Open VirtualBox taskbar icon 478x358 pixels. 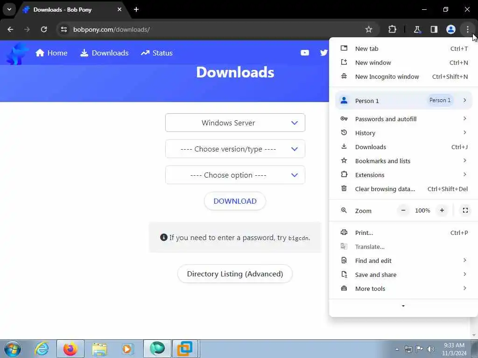pyautogui.click(x=185, y=349)
